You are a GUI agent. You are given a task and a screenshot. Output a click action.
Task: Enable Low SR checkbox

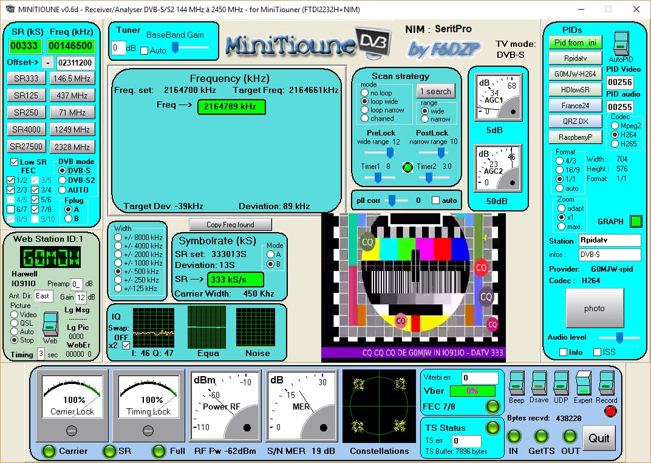14,162
